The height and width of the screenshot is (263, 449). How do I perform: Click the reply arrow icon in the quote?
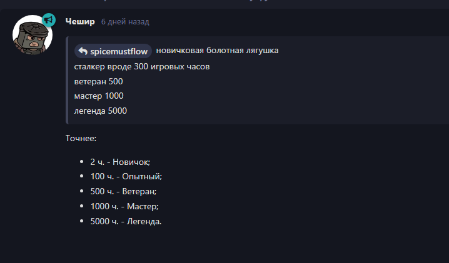(83, 51)
